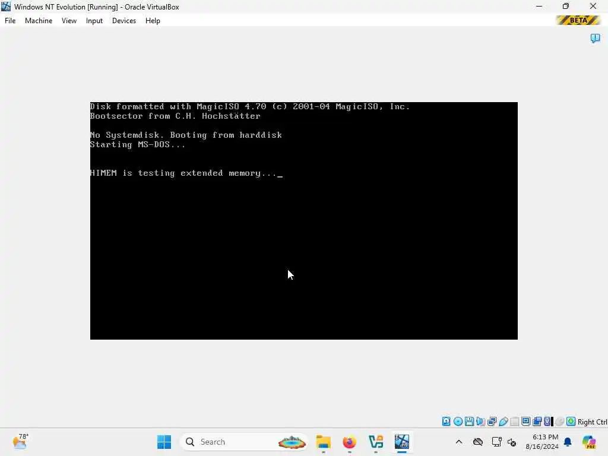Open the hard disk activity indicator
The width and height of the screenshot is (608, 456).
click(x=446, y=421)
